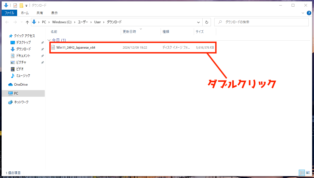This screenshot has width=314, height=178.
Task: Open the Customize Quick Access Toolbar dropdown
Action: (26, 6)
